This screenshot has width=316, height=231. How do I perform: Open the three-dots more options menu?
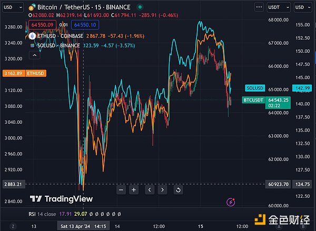[x=259, y=7]
